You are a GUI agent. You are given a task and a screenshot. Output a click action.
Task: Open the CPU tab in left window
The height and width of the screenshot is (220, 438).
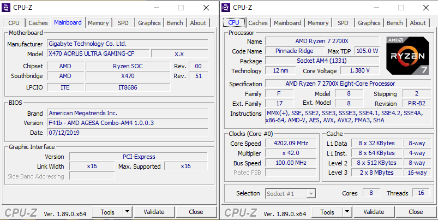coord(14,23)
